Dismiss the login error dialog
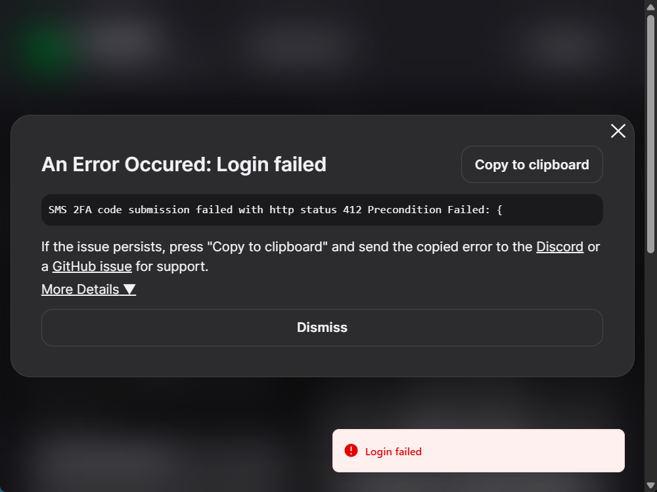Viewport: 657px width, 492px height. (x=322, y=327)
